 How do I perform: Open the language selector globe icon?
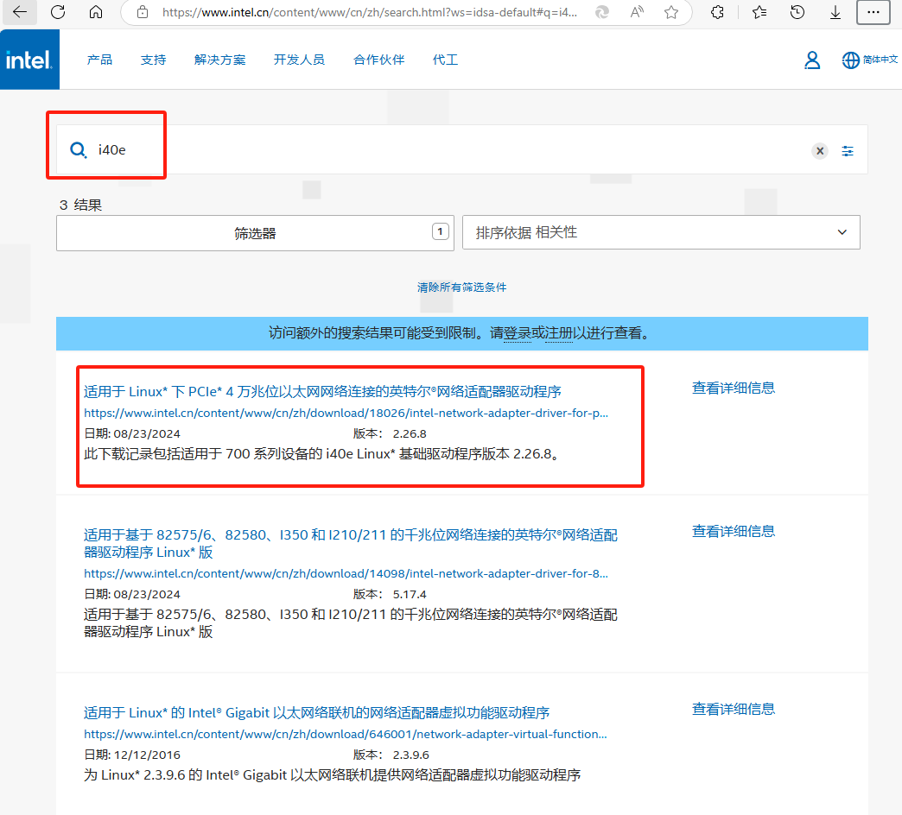click(851, 60)
